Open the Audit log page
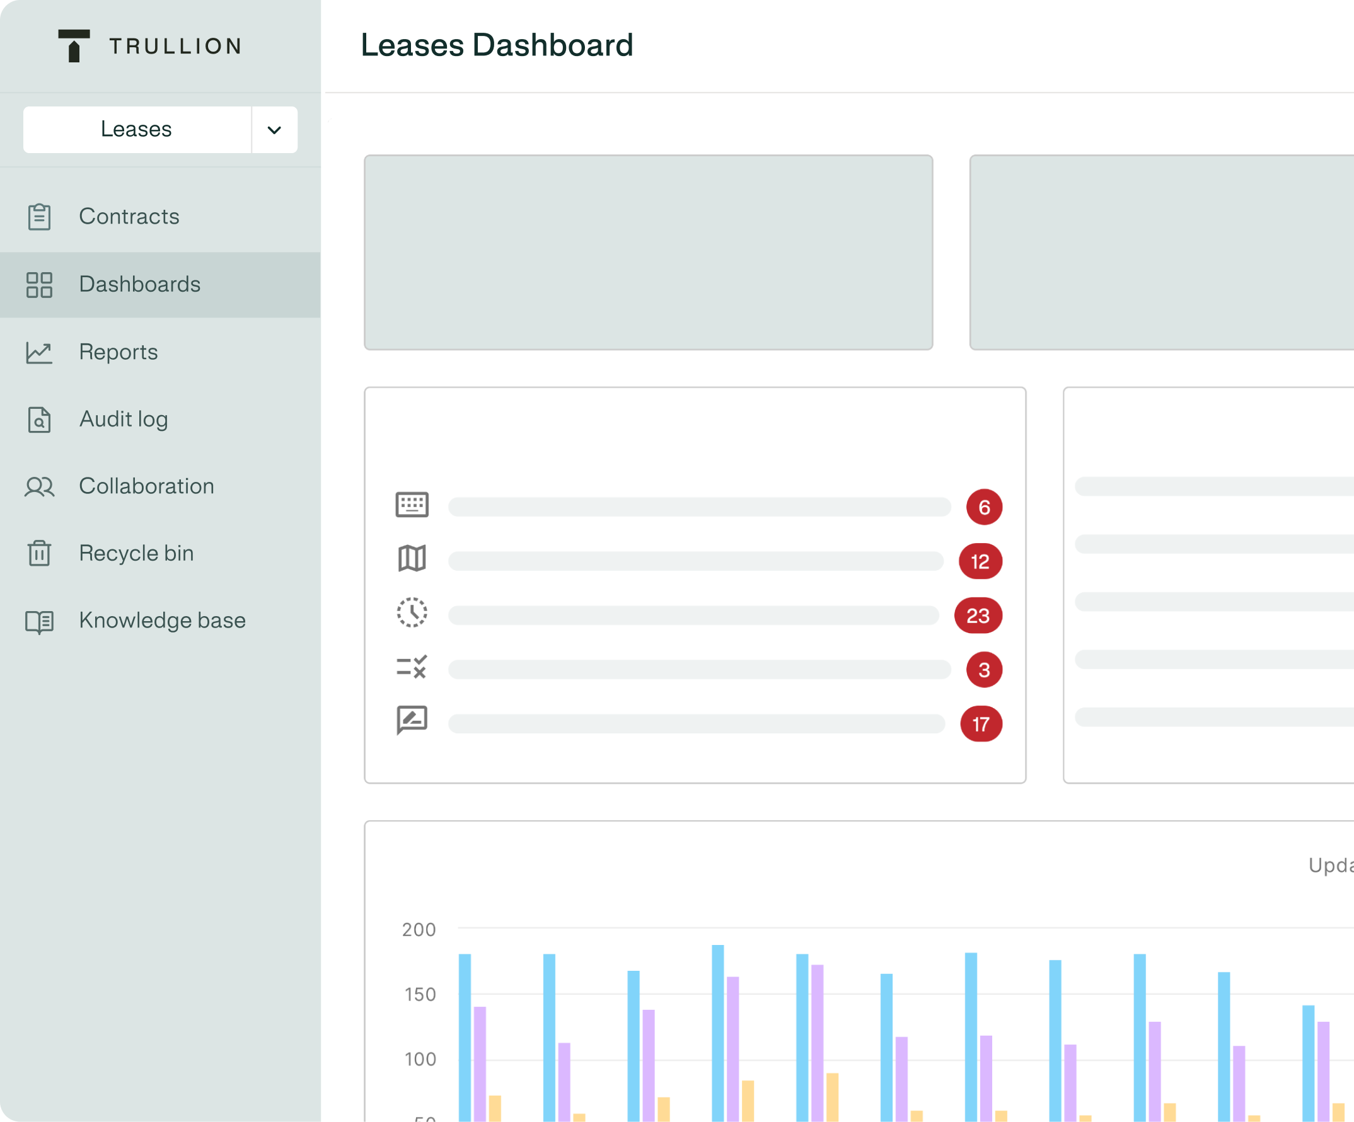 [160, 420]
